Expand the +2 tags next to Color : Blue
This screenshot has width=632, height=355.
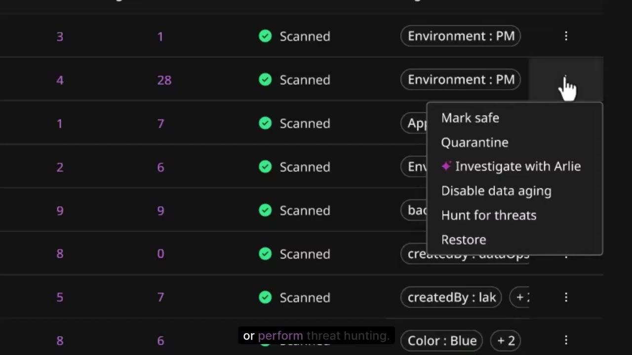click(506, 340)
